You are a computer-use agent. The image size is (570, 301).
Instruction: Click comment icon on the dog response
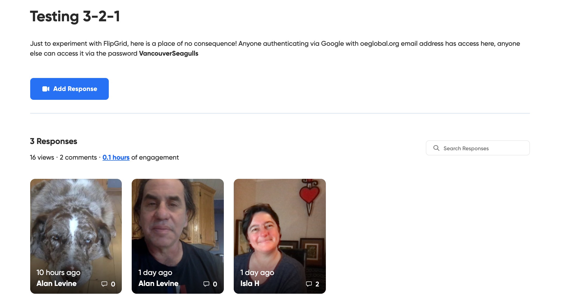click(x=104, y=284)
